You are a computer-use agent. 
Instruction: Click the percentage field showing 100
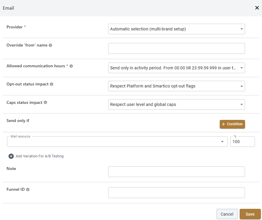pos(242,142)
